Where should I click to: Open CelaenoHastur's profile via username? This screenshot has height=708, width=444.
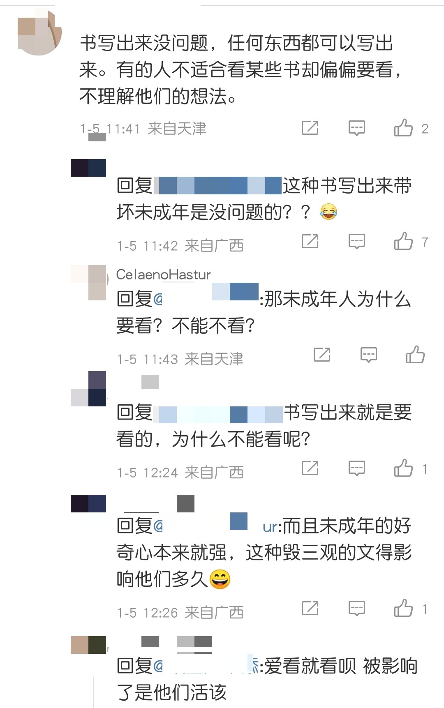[163, 274]
